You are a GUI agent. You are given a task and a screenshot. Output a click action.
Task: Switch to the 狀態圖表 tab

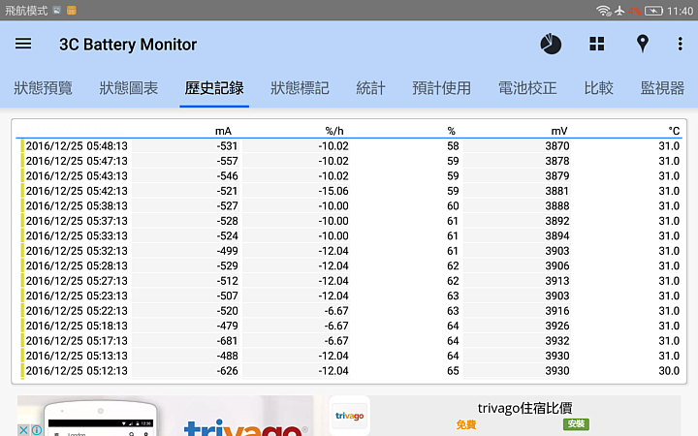(129, 87)
